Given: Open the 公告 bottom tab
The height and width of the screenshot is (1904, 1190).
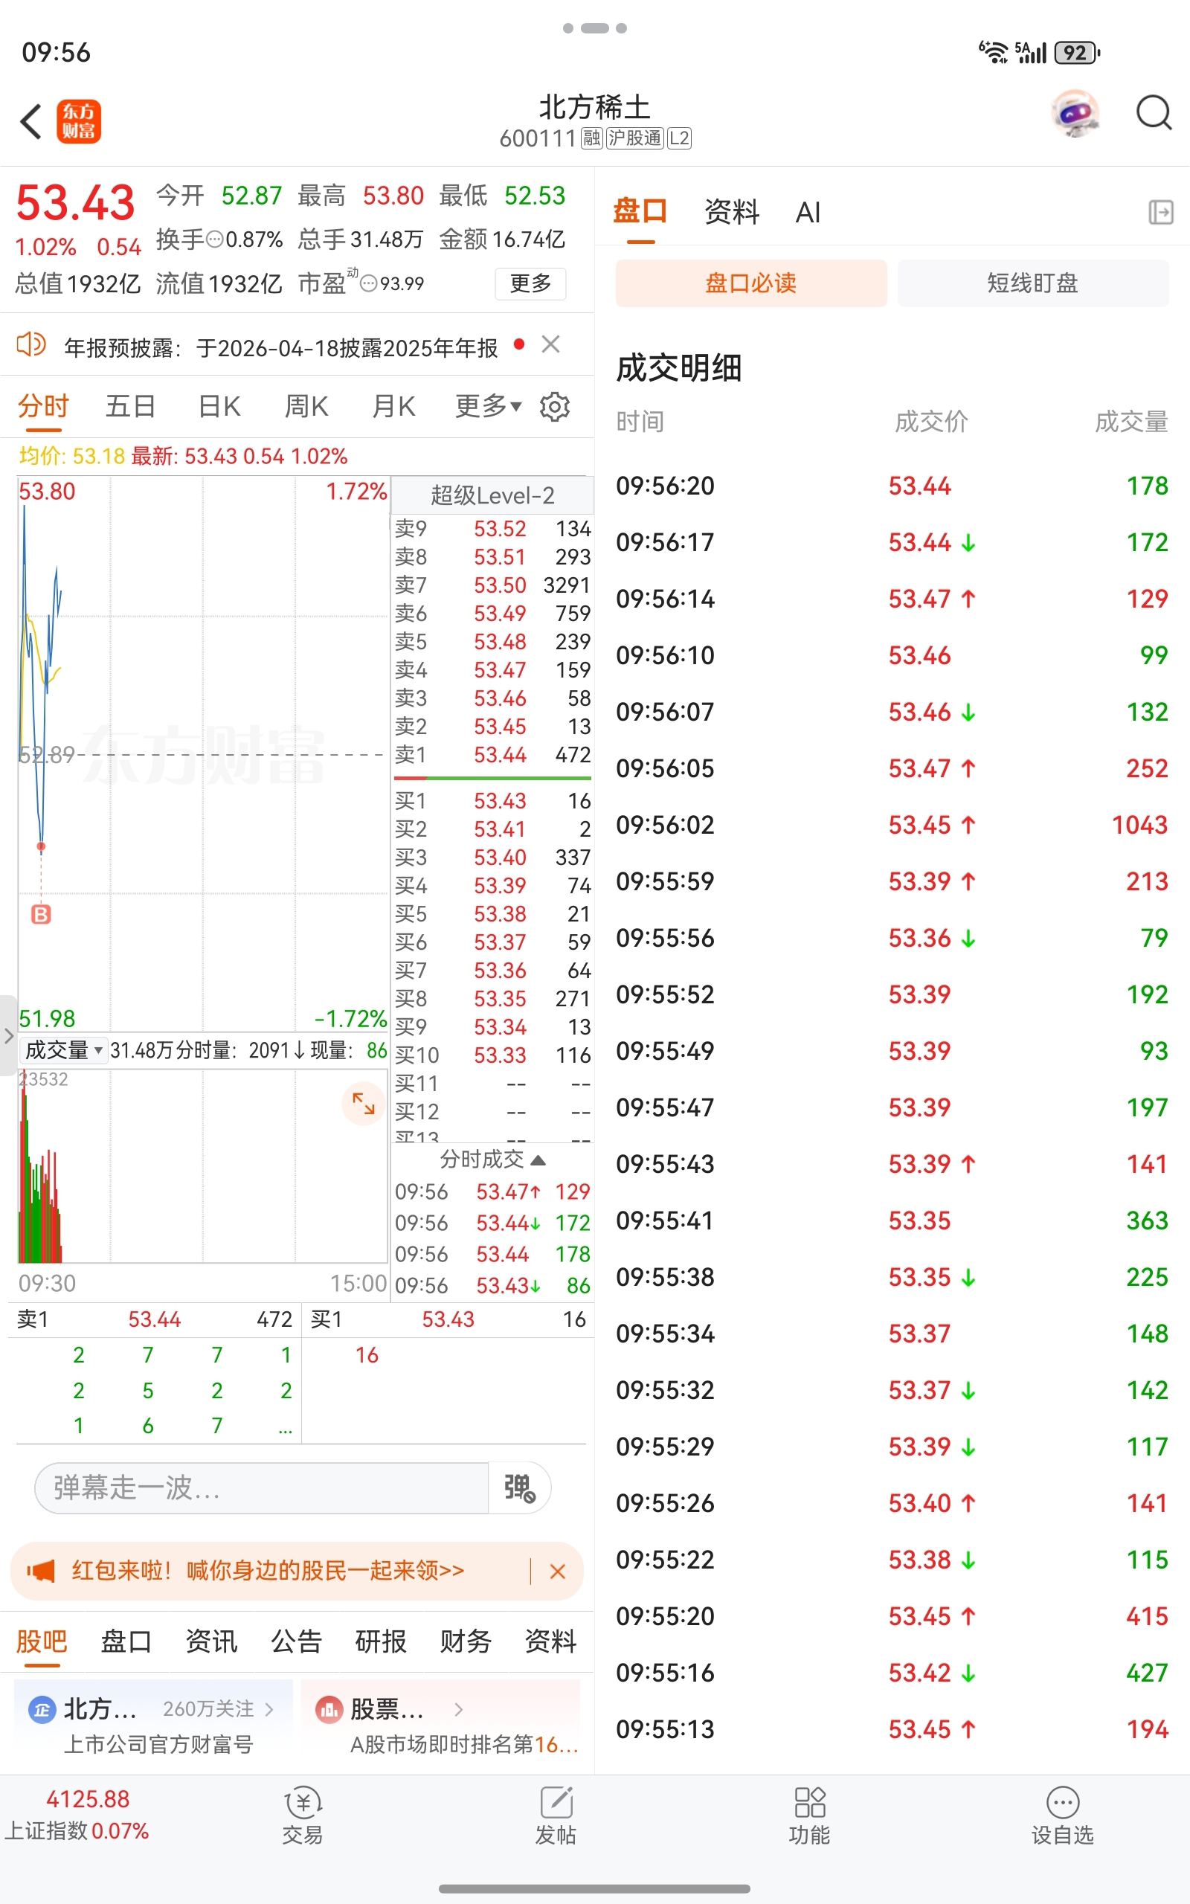Looking at the screenshot, I should [x=296, y=1642].
